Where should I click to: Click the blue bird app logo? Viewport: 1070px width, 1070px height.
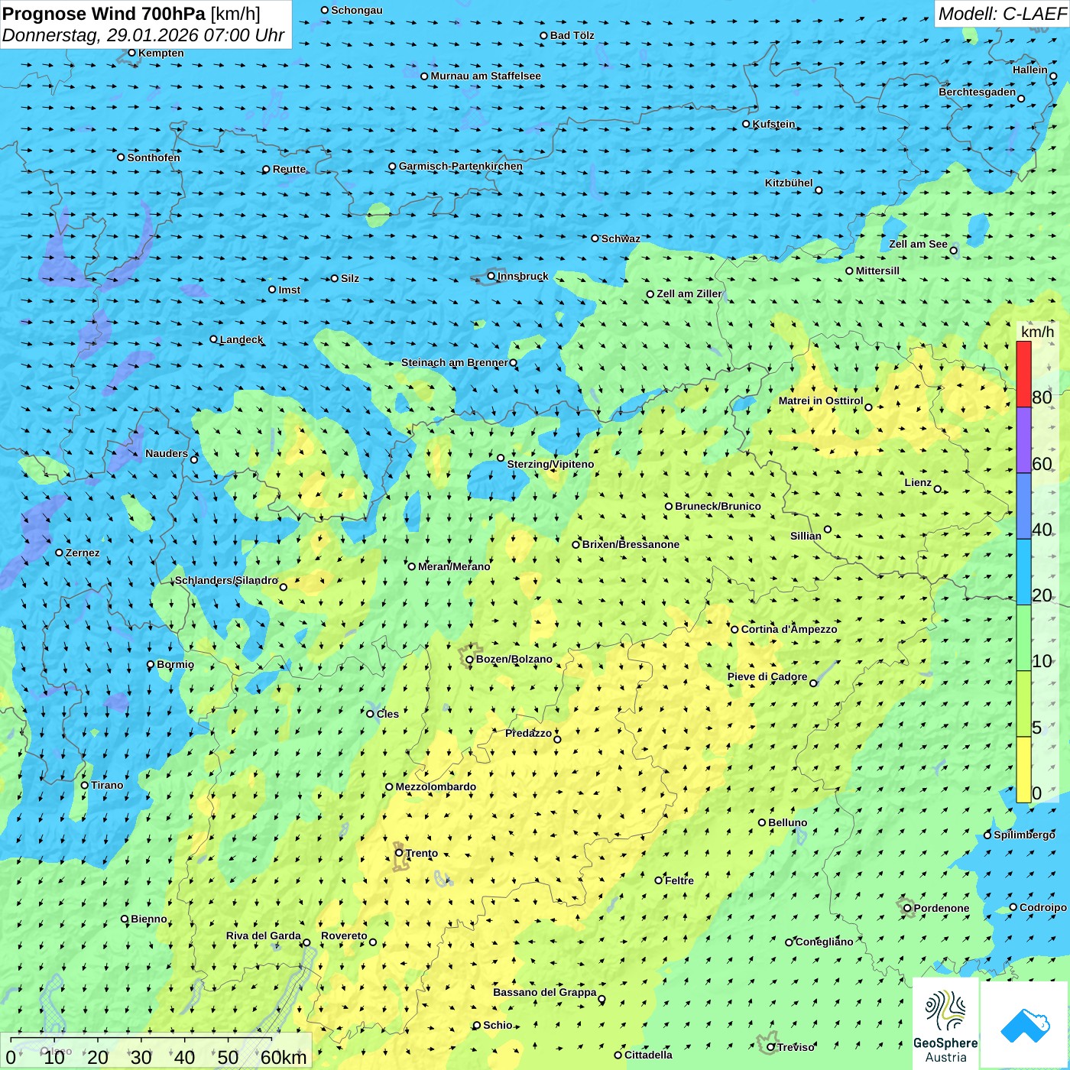point(1025,1025)
